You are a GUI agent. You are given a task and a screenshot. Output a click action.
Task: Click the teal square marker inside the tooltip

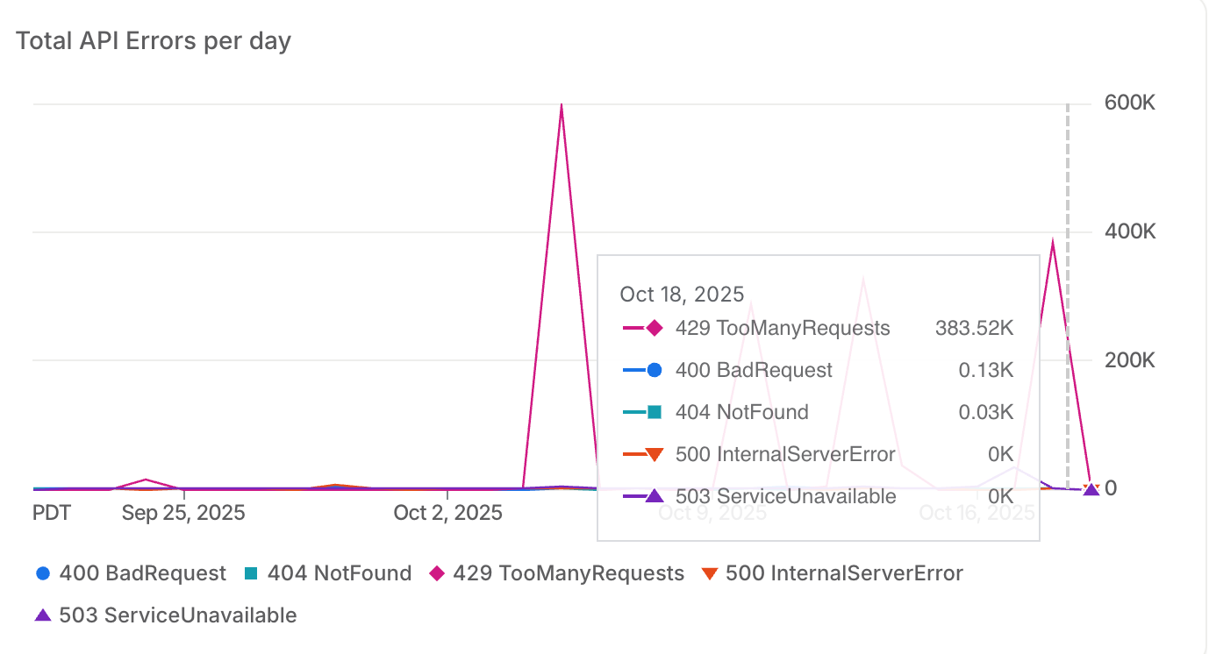[654, 412]
